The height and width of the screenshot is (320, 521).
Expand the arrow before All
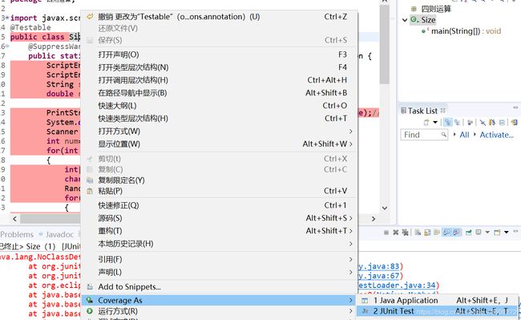pos(454,134)
